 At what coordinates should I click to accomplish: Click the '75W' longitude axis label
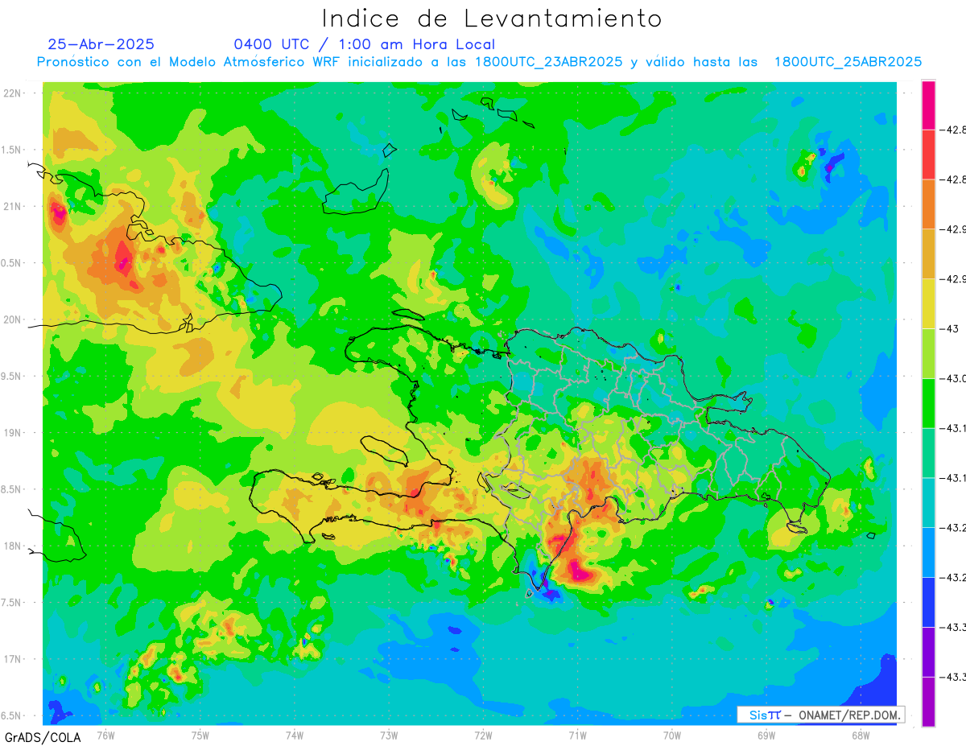pos(200,735)
